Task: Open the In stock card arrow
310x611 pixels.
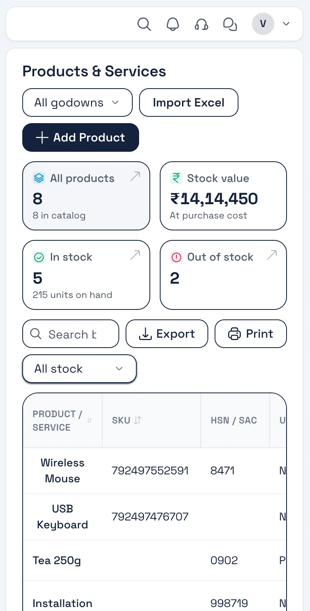Action: (135, 255)
